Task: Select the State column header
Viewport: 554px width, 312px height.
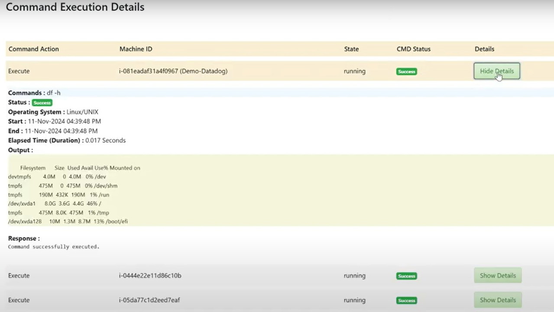Action: (x=351, y=49)
